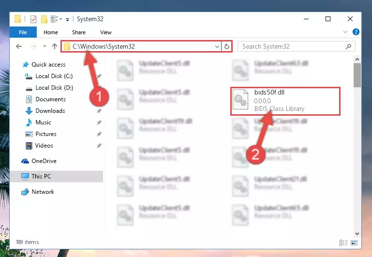Select This PC in navigation pane
The height and width of the screenshot is (257, 372).
tap(57, 176)
